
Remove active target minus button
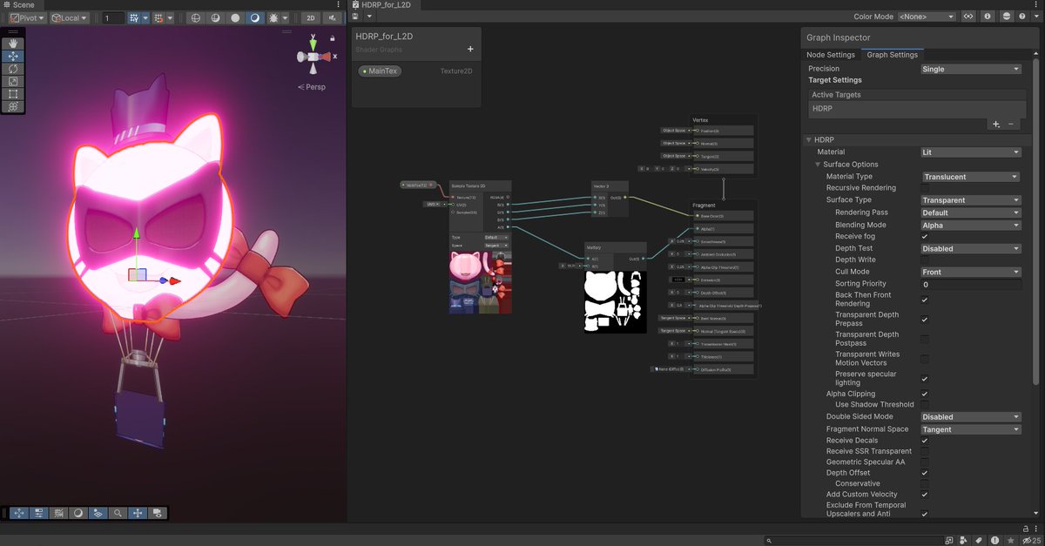(x=1011, y=125)
